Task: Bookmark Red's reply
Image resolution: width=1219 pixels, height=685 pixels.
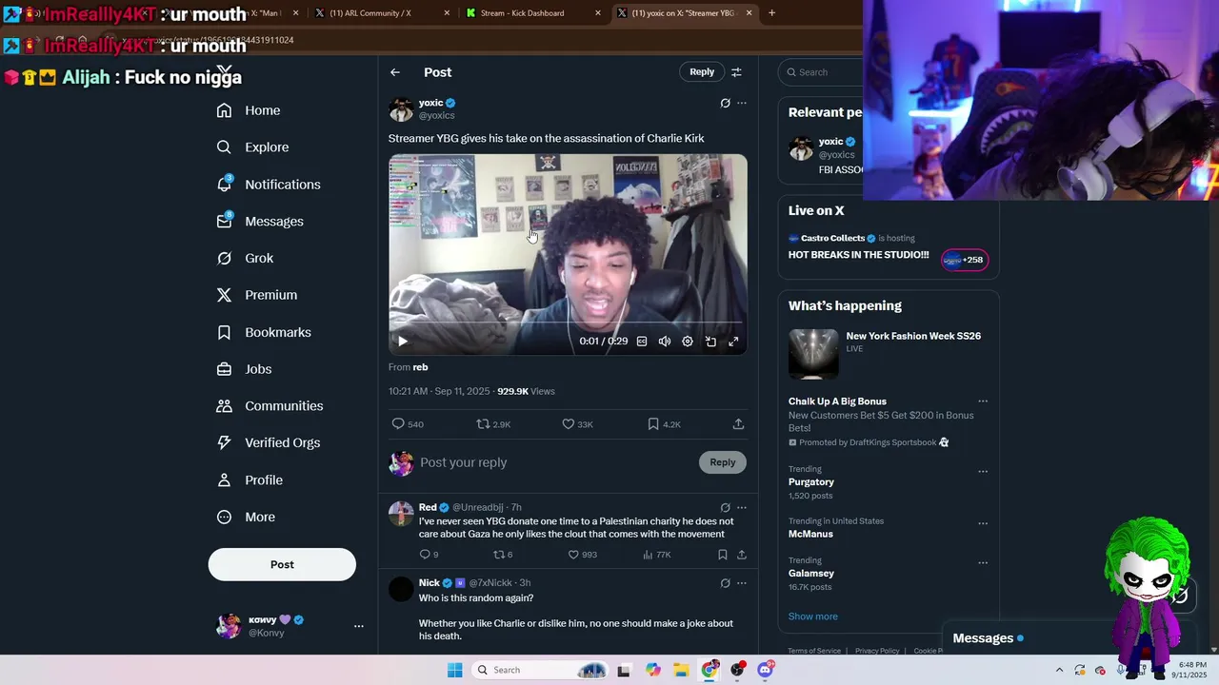Action: [x=723, y=555]
